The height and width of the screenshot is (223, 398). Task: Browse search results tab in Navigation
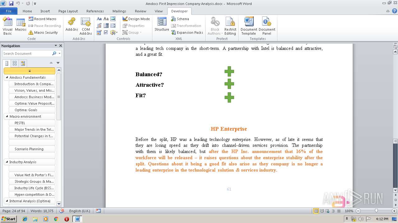pyautogui.click(x=23, y=63)
